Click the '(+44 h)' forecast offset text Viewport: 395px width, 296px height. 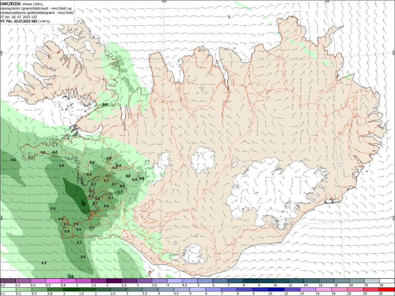pyautogui.click(x=44, y=21)
